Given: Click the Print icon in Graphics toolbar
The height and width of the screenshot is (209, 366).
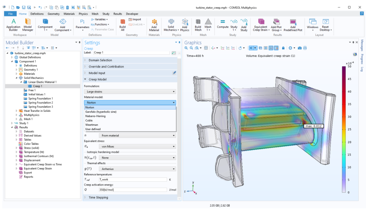Looking at the screenshot, I should [305, 48].
